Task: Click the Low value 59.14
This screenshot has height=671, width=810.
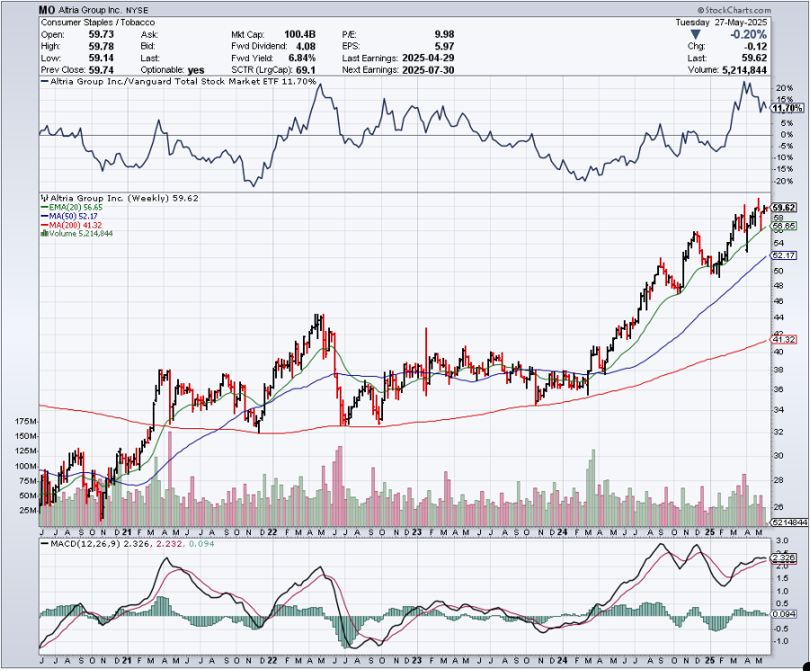Action: click(101, 58)
